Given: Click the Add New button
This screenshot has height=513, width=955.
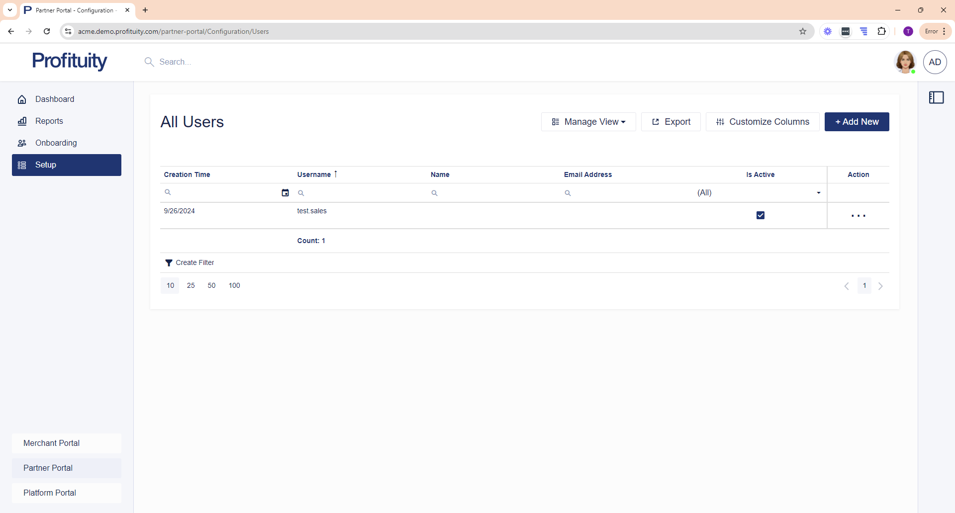Looking at the screenshot, I should (857, 122).
